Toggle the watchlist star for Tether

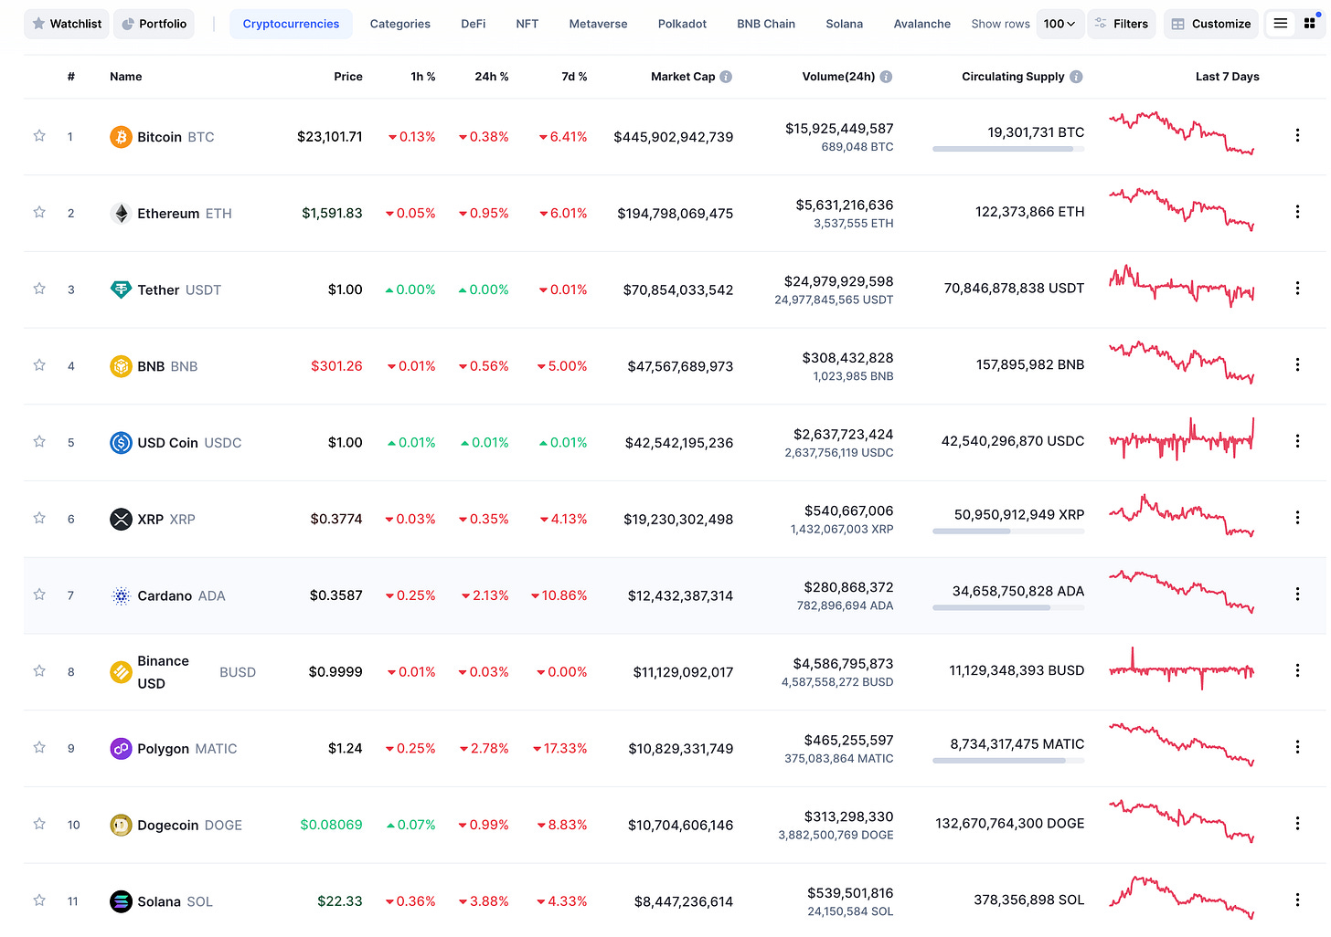39,290
